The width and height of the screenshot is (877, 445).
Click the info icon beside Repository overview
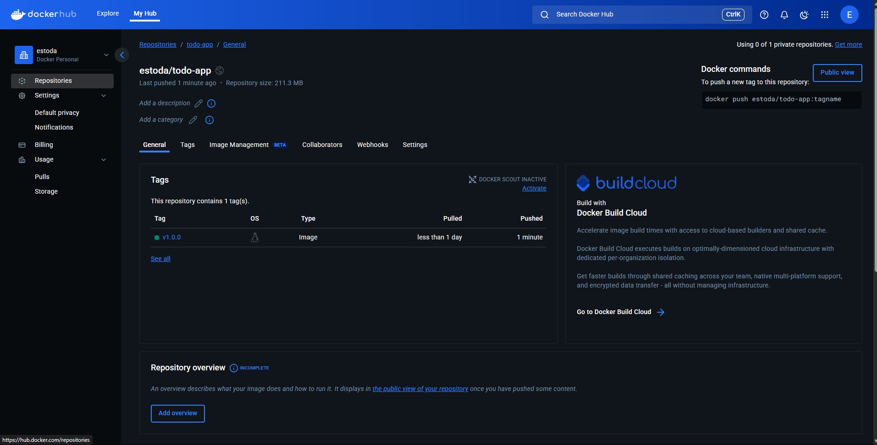pos(234,368)
